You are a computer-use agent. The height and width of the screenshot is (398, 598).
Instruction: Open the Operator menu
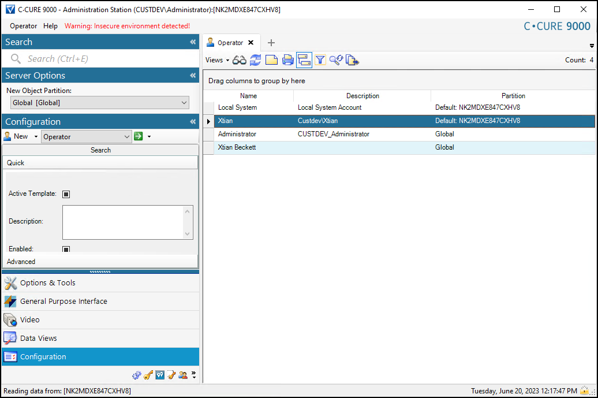pyautogui.click(x=23, y=25)
